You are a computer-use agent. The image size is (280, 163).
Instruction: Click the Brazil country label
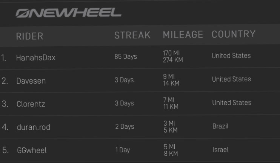click(220, 126)
